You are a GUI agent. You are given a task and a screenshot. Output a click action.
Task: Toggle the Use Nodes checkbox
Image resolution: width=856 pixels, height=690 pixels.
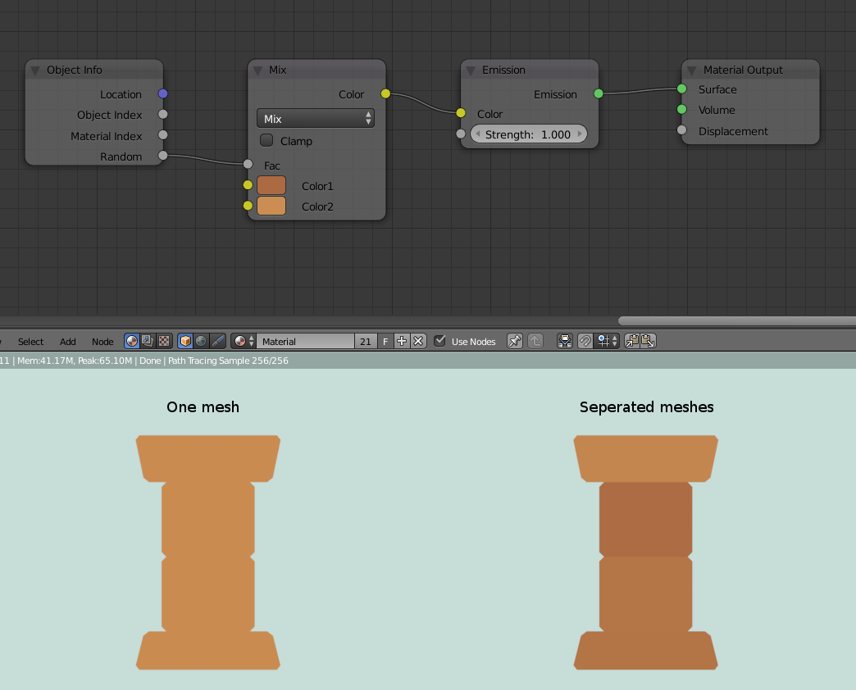coord(439,341)
